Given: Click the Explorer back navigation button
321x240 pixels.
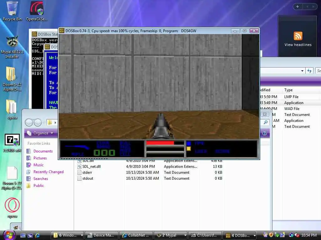Looking at the screenshot, I should click(x=29, y=122).
